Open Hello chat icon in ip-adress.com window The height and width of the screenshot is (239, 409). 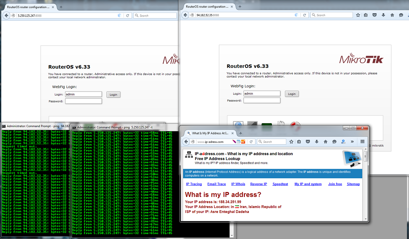pyautogui.click(x=335, y=142)
